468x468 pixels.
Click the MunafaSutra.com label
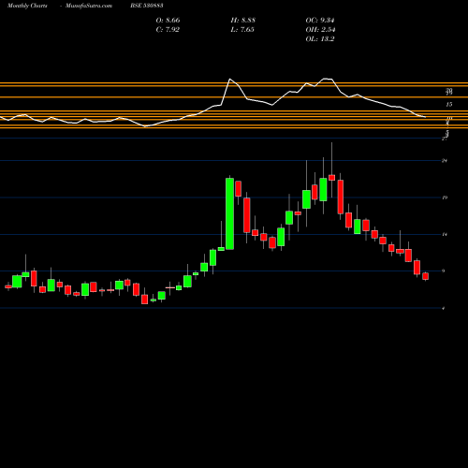click(89, 6)
